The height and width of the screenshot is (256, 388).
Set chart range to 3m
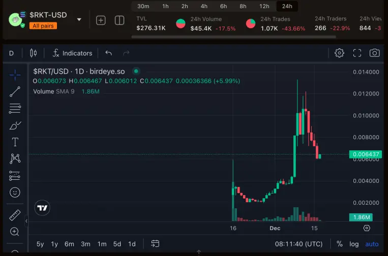[85, 244]
